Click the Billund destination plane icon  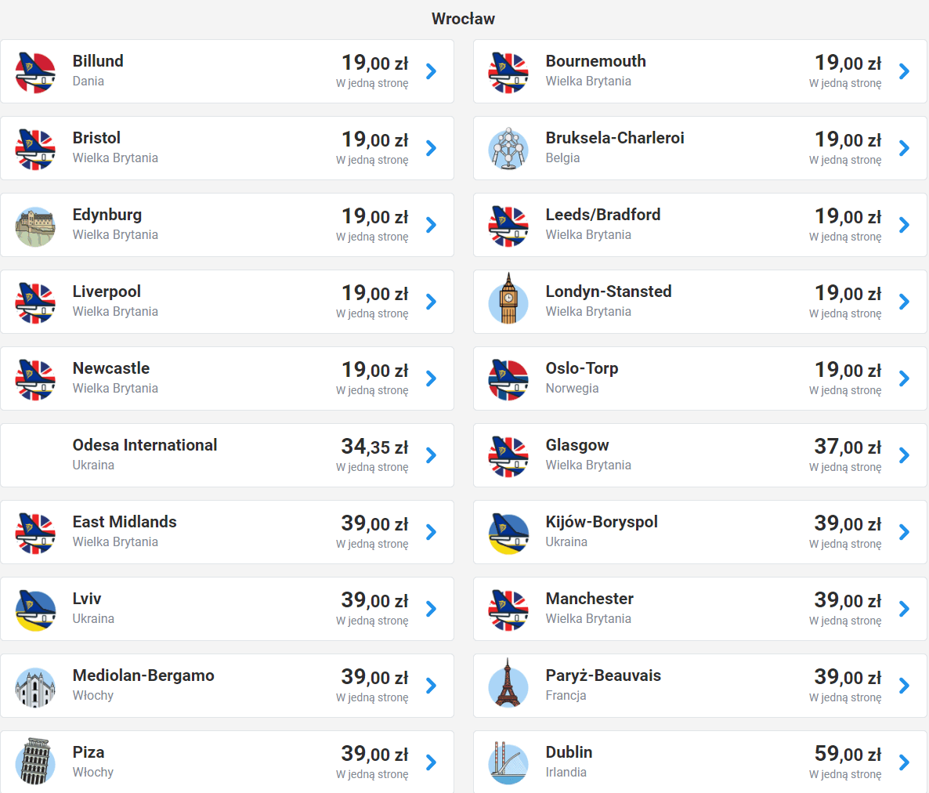coord(35,72)
